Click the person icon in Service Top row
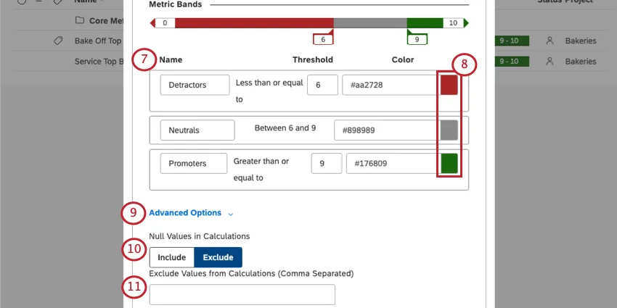Image resolution: width=617 pixels, height=308 pixels. click(549, 62)
